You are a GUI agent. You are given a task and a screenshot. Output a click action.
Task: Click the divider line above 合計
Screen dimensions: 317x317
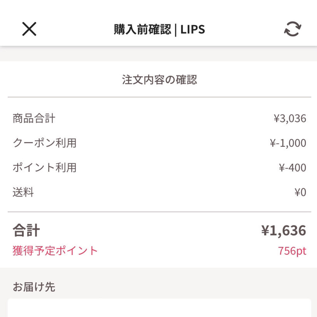point(159,212)
